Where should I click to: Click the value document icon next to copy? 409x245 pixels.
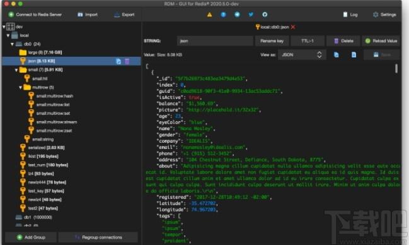click(x=354, y=55)
